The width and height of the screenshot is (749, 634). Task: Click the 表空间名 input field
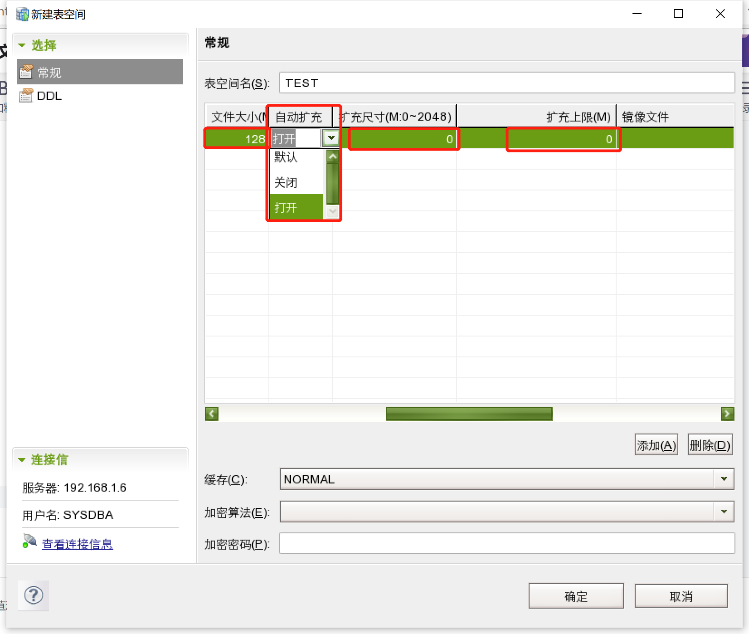point(507,83)
